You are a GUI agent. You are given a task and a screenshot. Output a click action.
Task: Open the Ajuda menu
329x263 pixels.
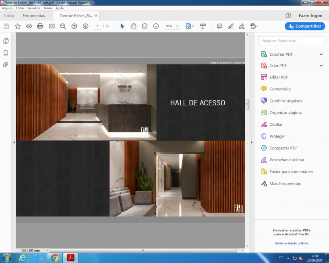pos(59,8)
